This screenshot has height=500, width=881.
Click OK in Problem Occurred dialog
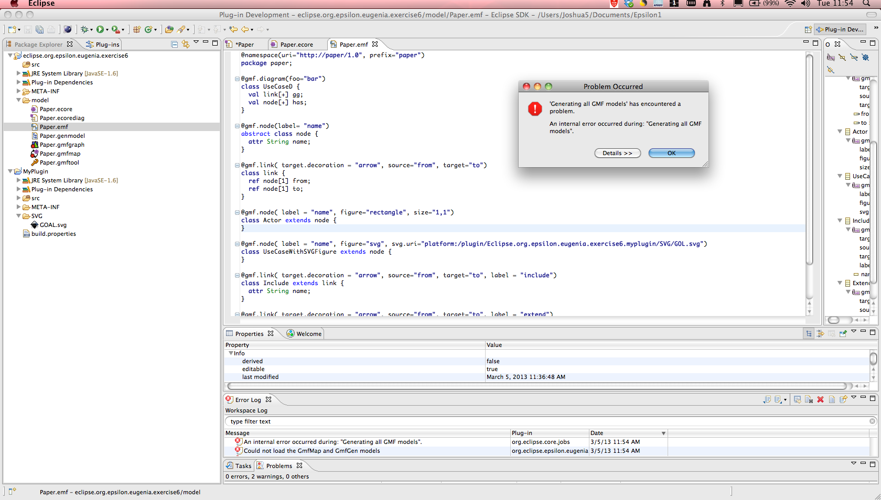click(x=671, y=153)
